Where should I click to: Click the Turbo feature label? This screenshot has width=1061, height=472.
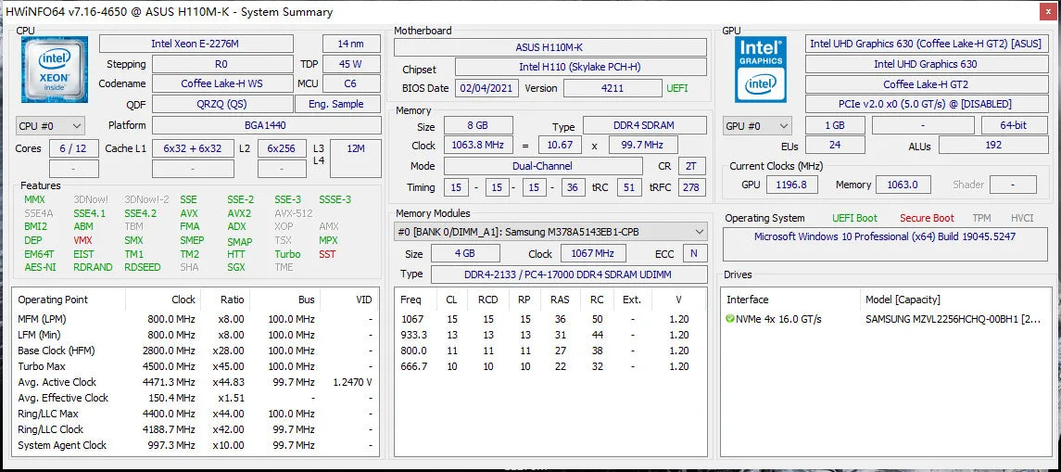[x=287, y=254]
